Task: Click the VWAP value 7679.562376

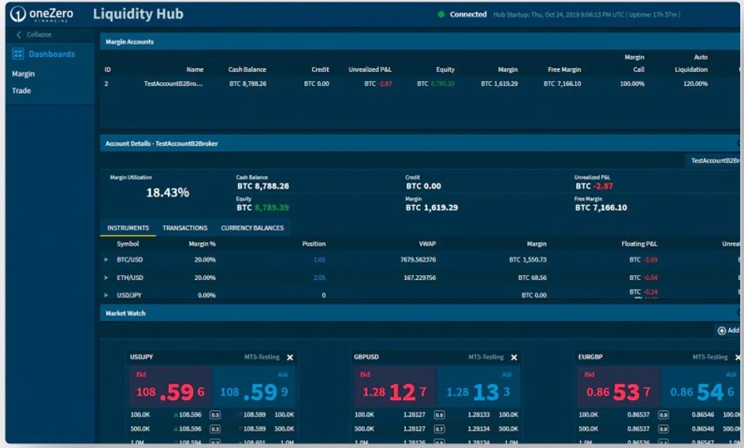Action: click(418, 259)
